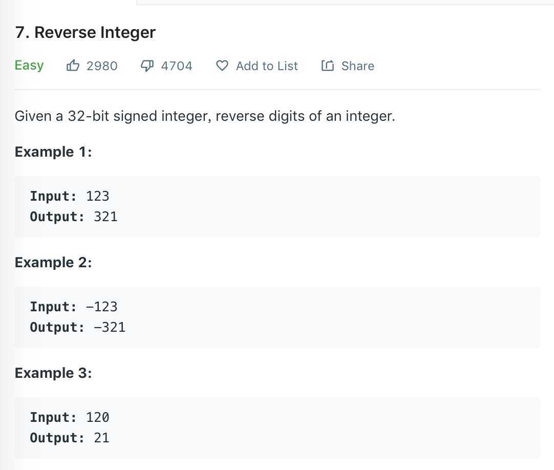Click the Output: 321 line
This screenshot has height=470, width=554.
pyautogui.click(x=74, y=217)
